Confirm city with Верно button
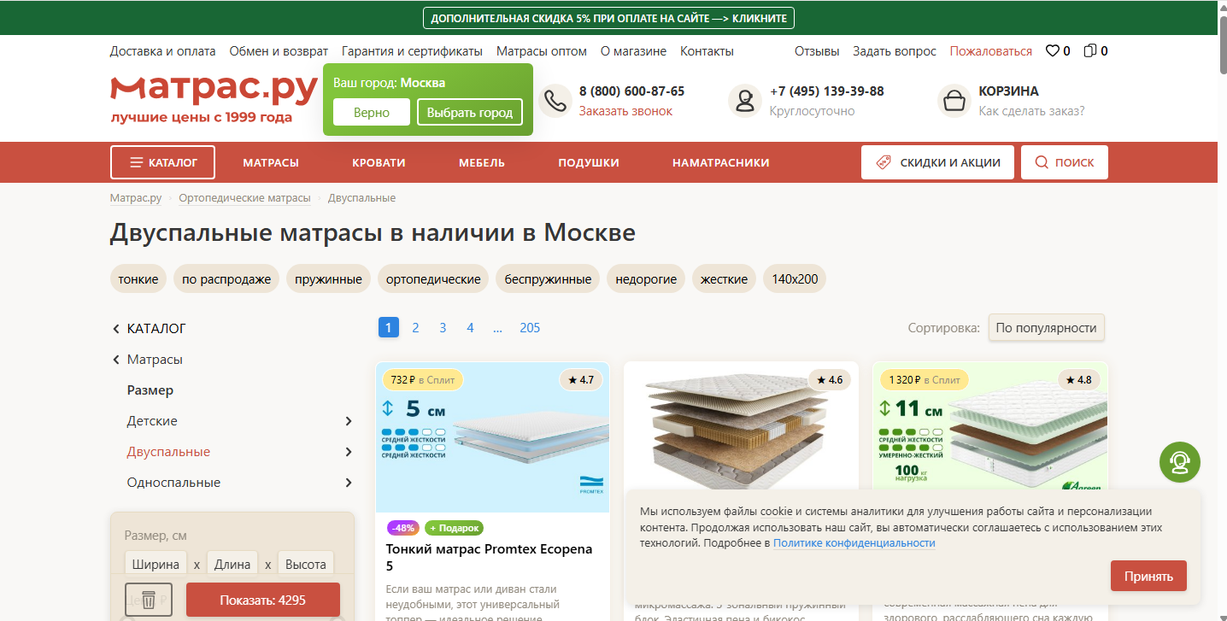This screenshot has height=621, width=1227. tap(372, 112)
